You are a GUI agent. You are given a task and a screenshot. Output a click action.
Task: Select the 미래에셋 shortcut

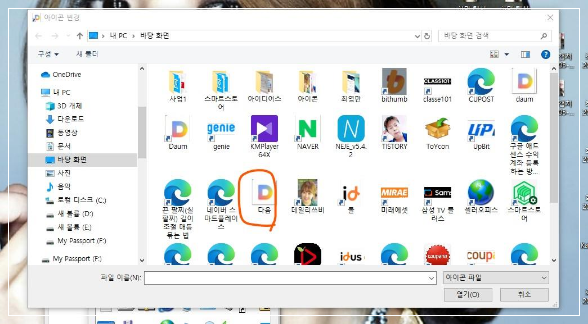[x=394, y=197]
